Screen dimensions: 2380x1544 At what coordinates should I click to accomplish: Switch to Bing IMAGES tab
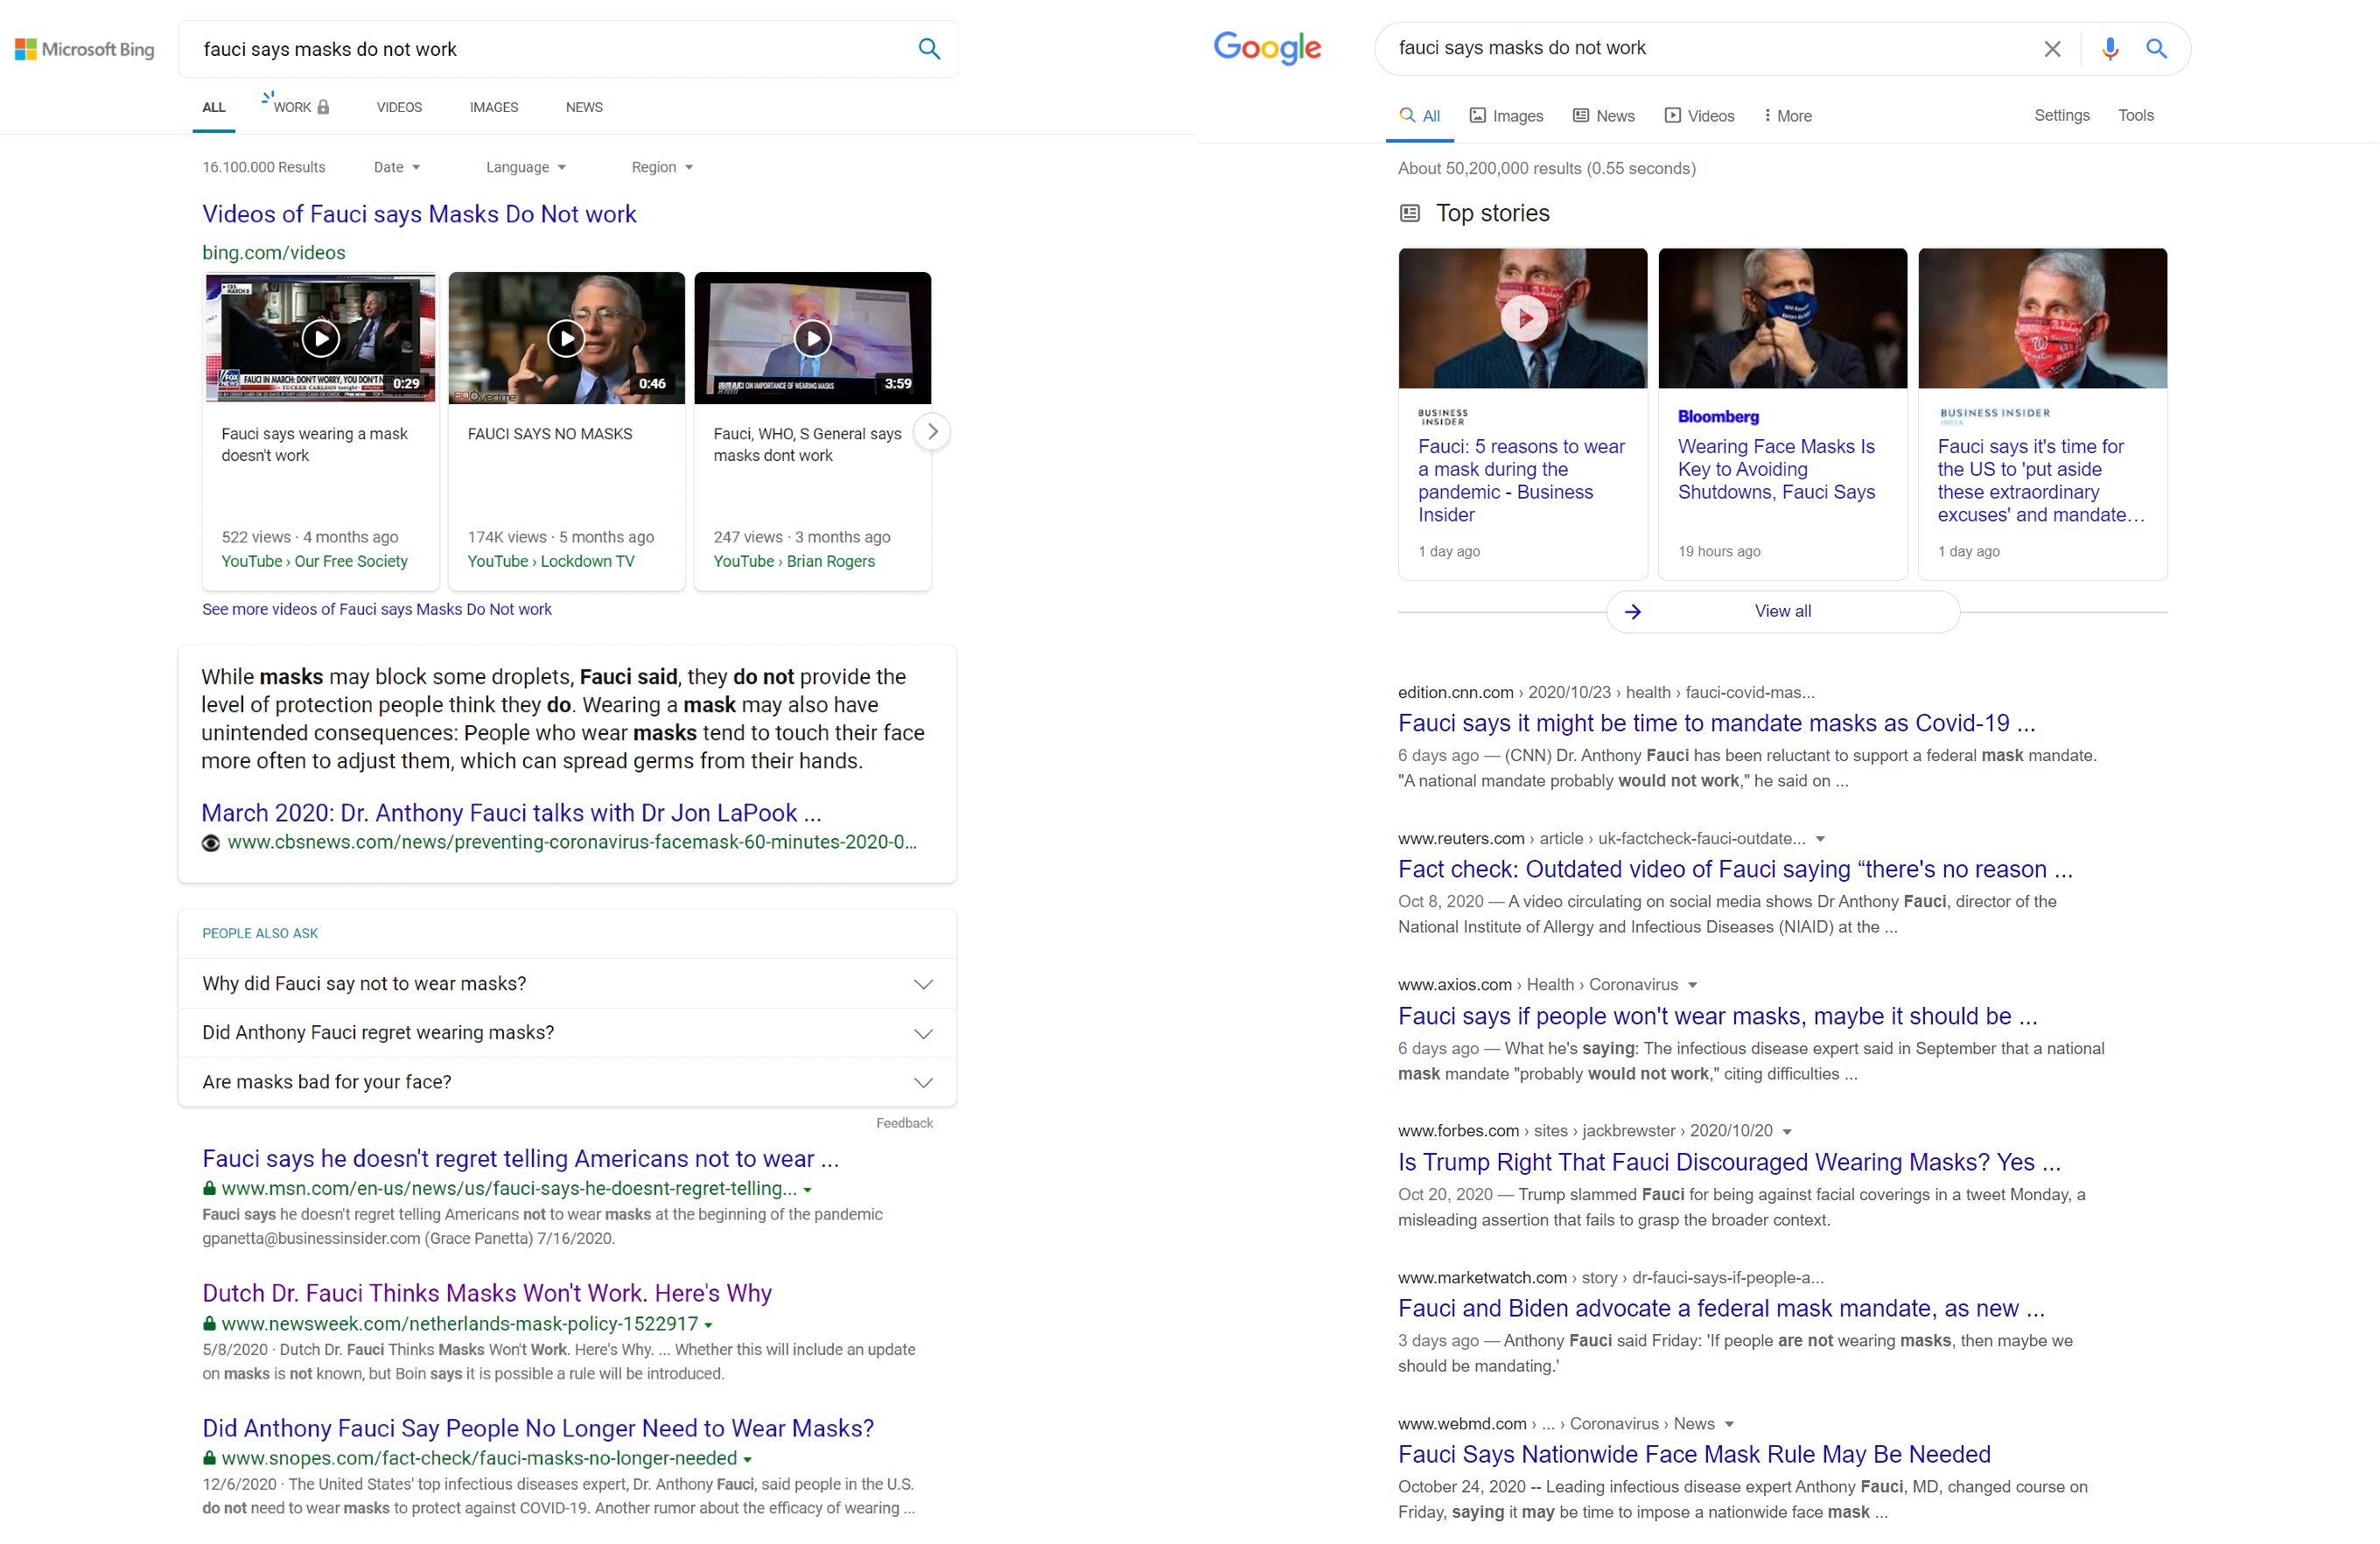pos(494,107)
